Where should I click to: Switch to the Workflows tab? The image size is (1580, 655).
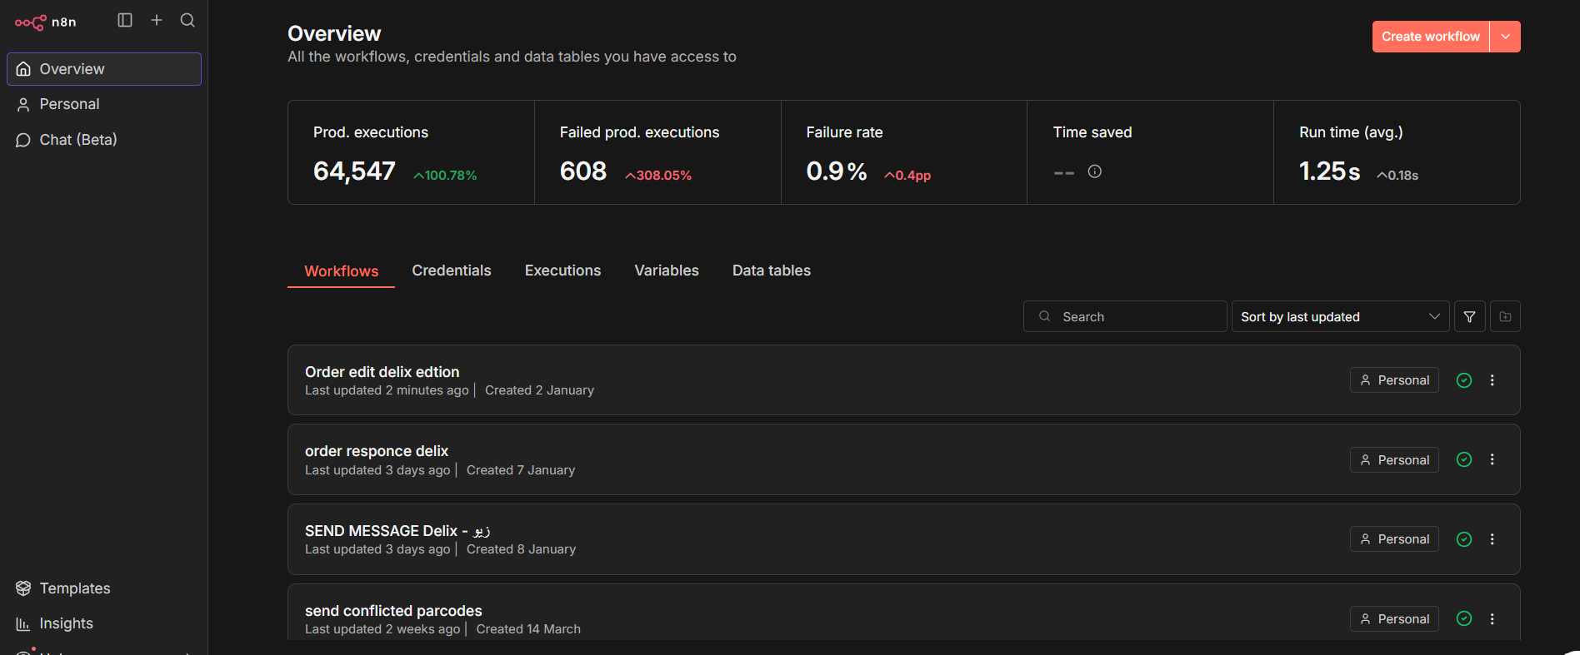point(341,271)
